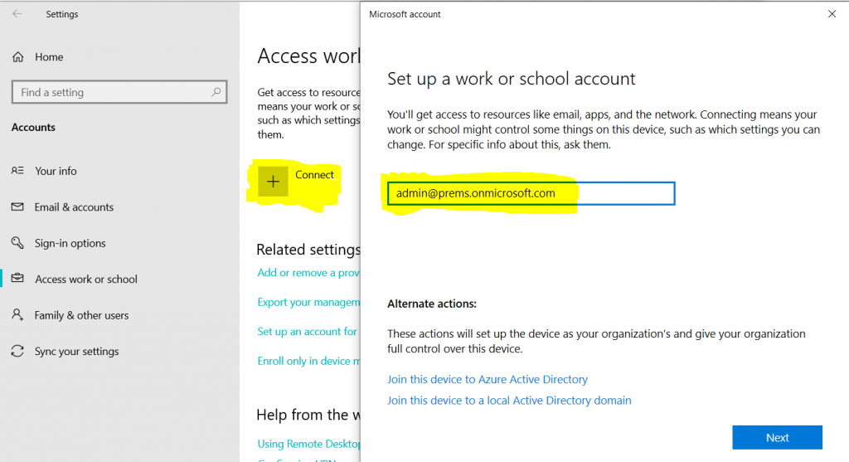
Task: Click the Sign-in options key icon
Action: click(17, 243)
